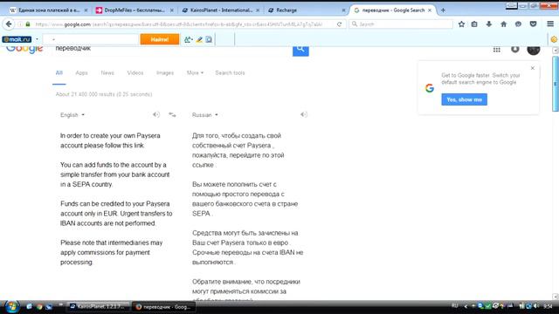Open the chat bubble toolbar icon
This screenshot has height=314, width=559.
tap(518, 24)
